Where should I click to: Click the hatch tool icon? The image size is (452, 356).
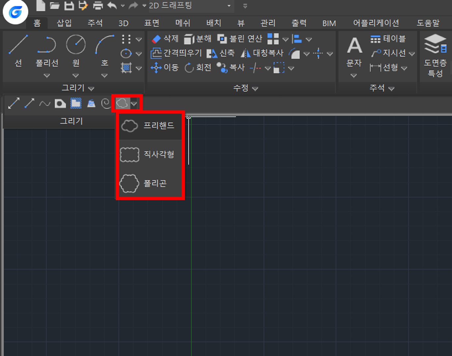[x=126, y=68]
